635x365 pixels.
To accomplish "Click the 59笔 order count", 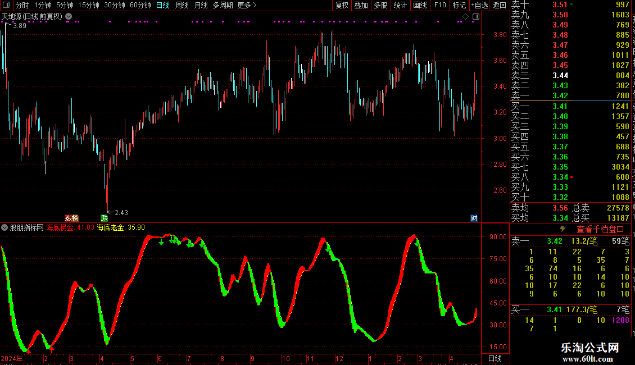I will (x=620, y=241).
